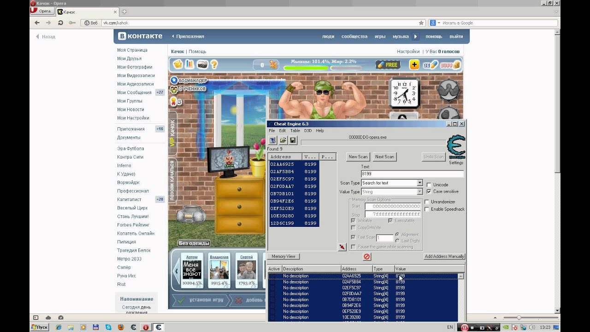Open the Scan Type dropdown
Image resolution: width=590 pixels, height=332 pixels.
point(419,183)
